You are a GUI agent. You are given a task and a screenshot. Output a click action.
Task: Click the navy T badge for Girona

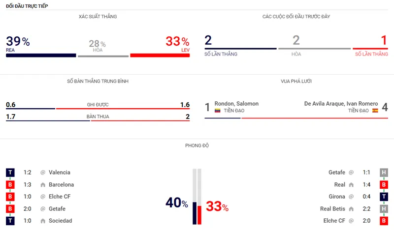383,197
